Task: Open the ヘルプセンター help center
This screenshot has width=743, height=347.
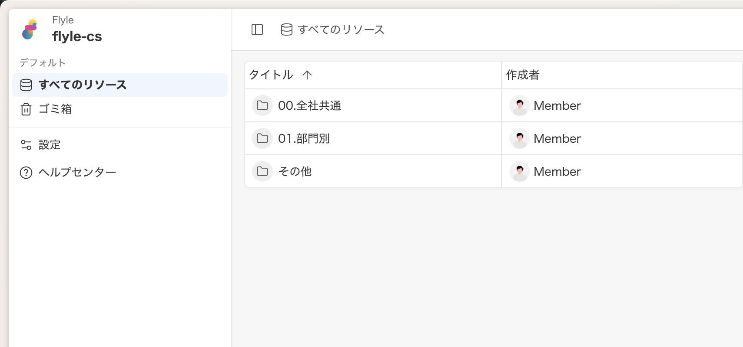Action: [77, 172]
